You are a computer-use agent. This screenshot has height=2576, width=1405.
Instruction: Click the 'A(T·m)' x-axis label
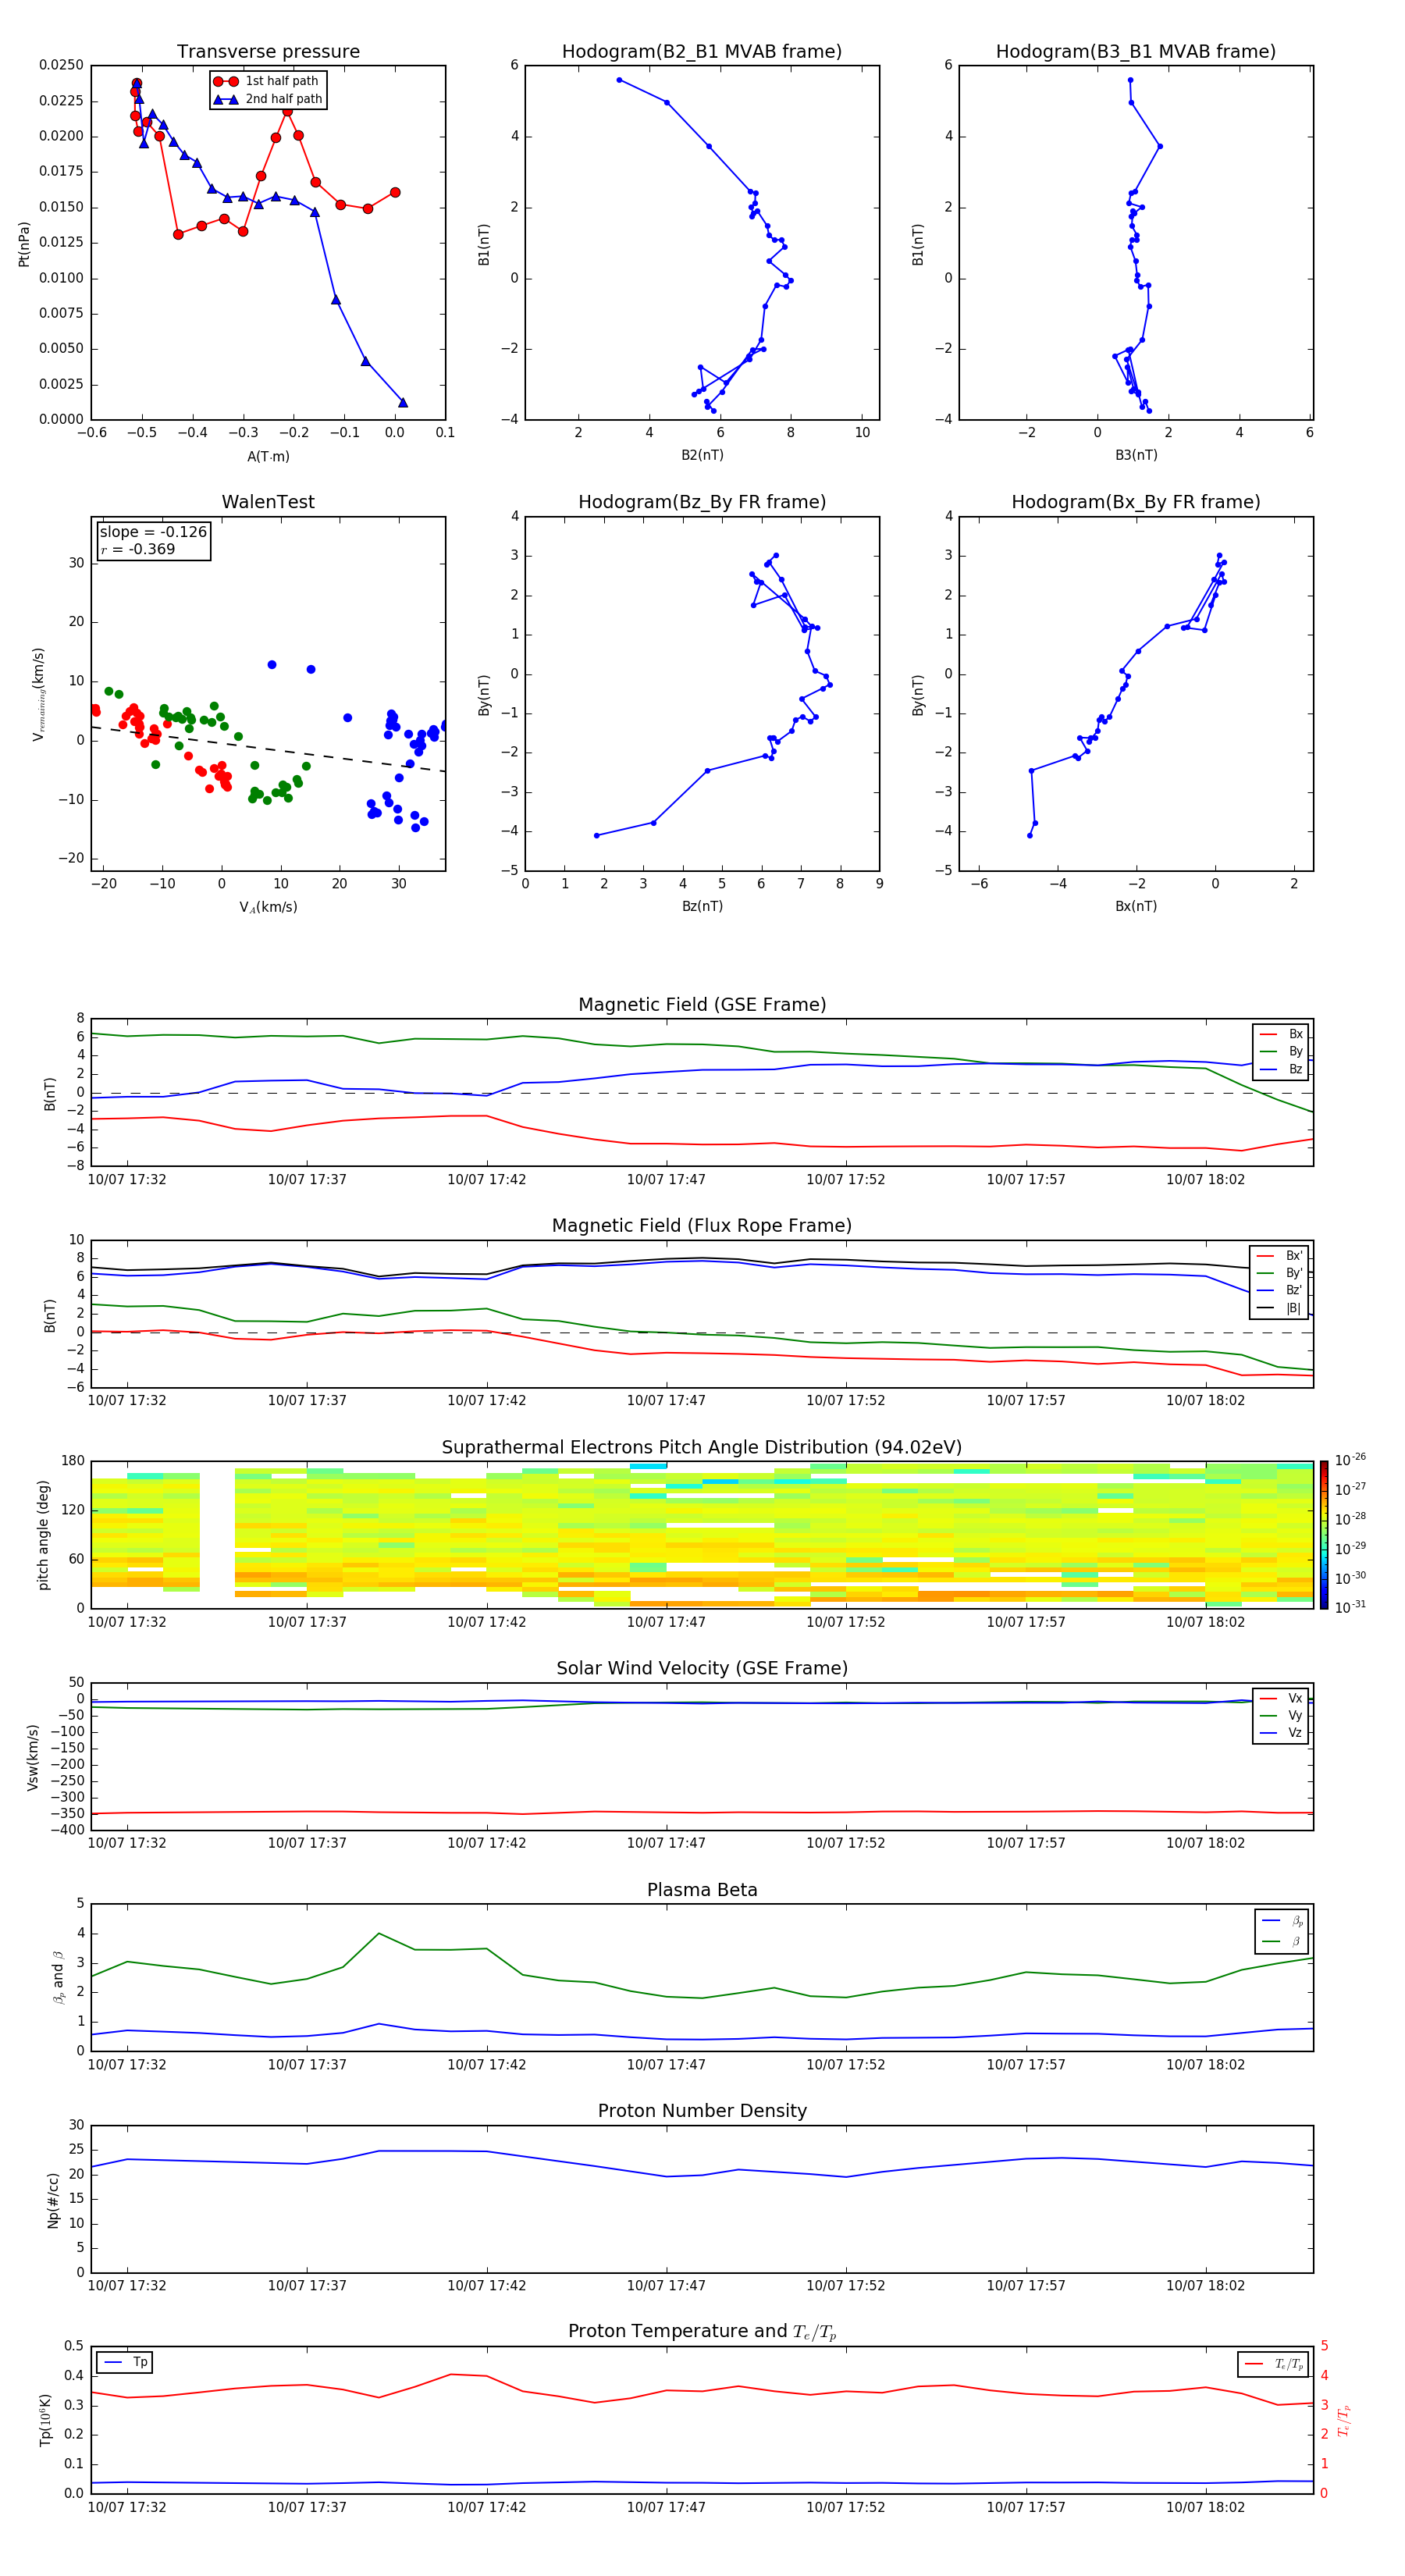[268, 457]
